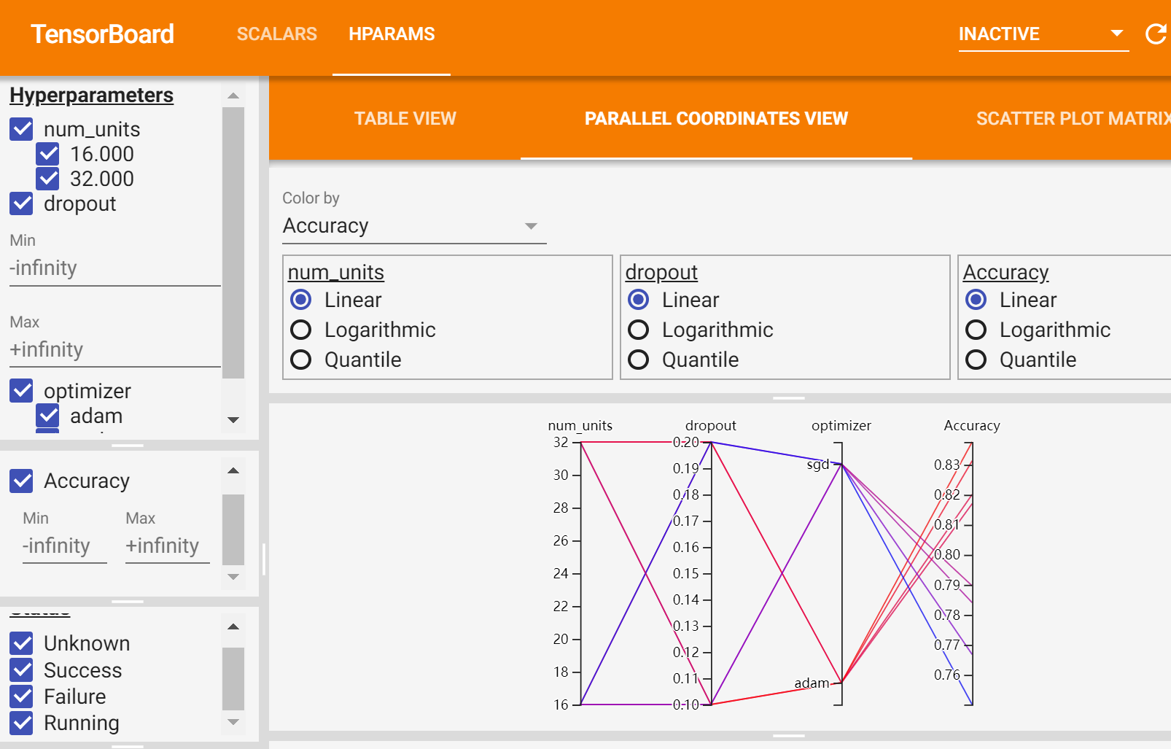Viewport: 1171px width, 749px height.
Task: Uncheck the num_units hyperparameter checkbox
Action: coord(22,129)
